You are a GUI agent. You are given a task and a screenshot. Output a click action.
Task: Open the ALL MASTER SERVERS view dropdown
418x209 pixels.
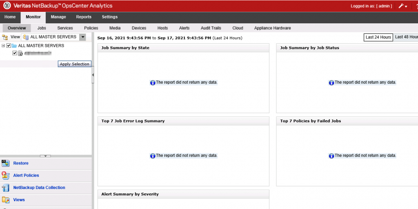tap(83, 37)
